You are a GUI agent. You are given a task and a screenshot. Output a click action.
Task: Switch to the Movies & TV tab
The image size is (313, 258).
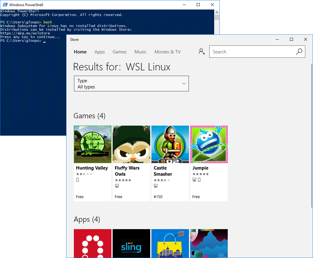pos(167,52)
